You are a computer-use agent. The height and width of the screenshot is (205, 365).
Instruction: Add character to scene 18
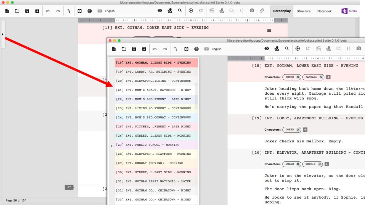tap(328, 77)
